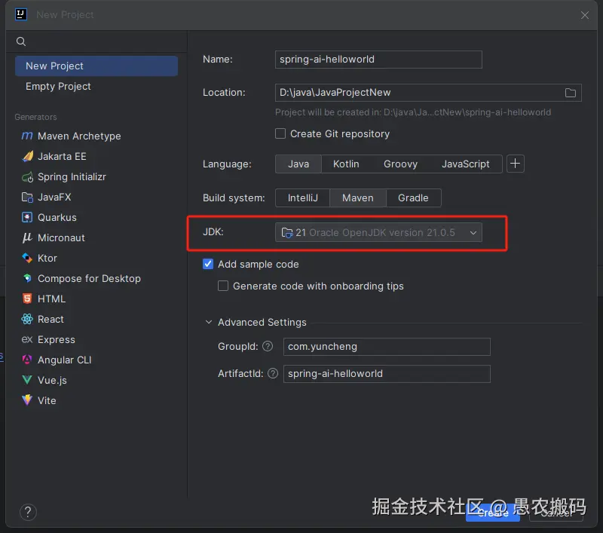Open ArtifactId help question mark
Screen dimensions: 603x533
pos(273,373)
